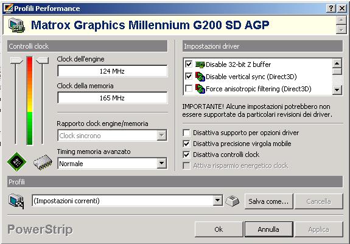Open the Timing memoria avanzato dropdown

(161, 163)
